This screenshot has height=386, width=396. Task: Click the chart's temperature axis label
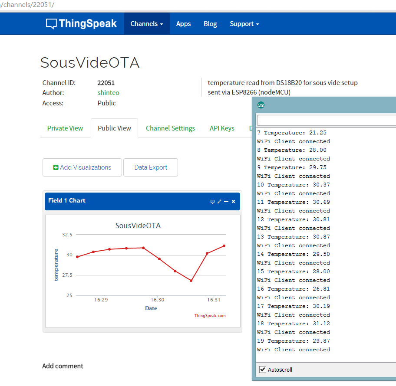tap(56, 265)
